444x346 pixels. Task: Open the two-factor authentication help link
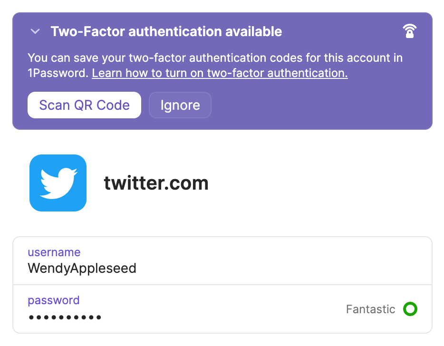point(220,73)
